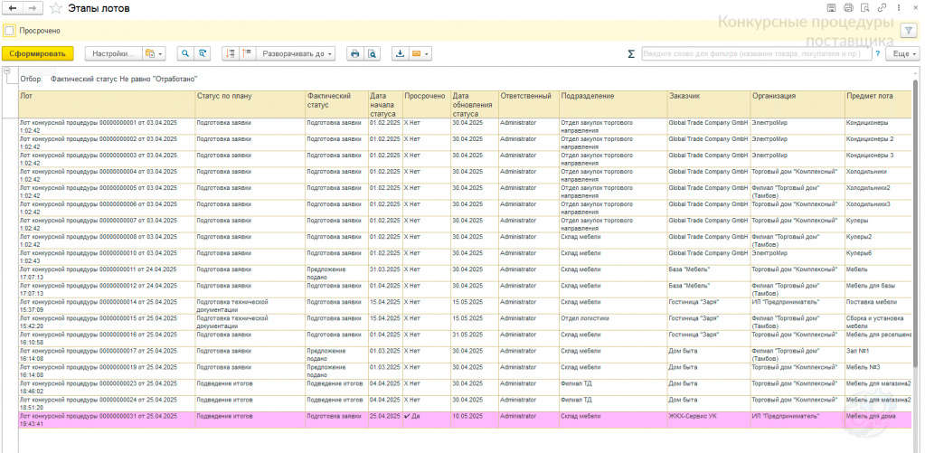Click the Мебель для дома lot subject cell
This screenshot has height=453, width=925.
click(878, 420)
